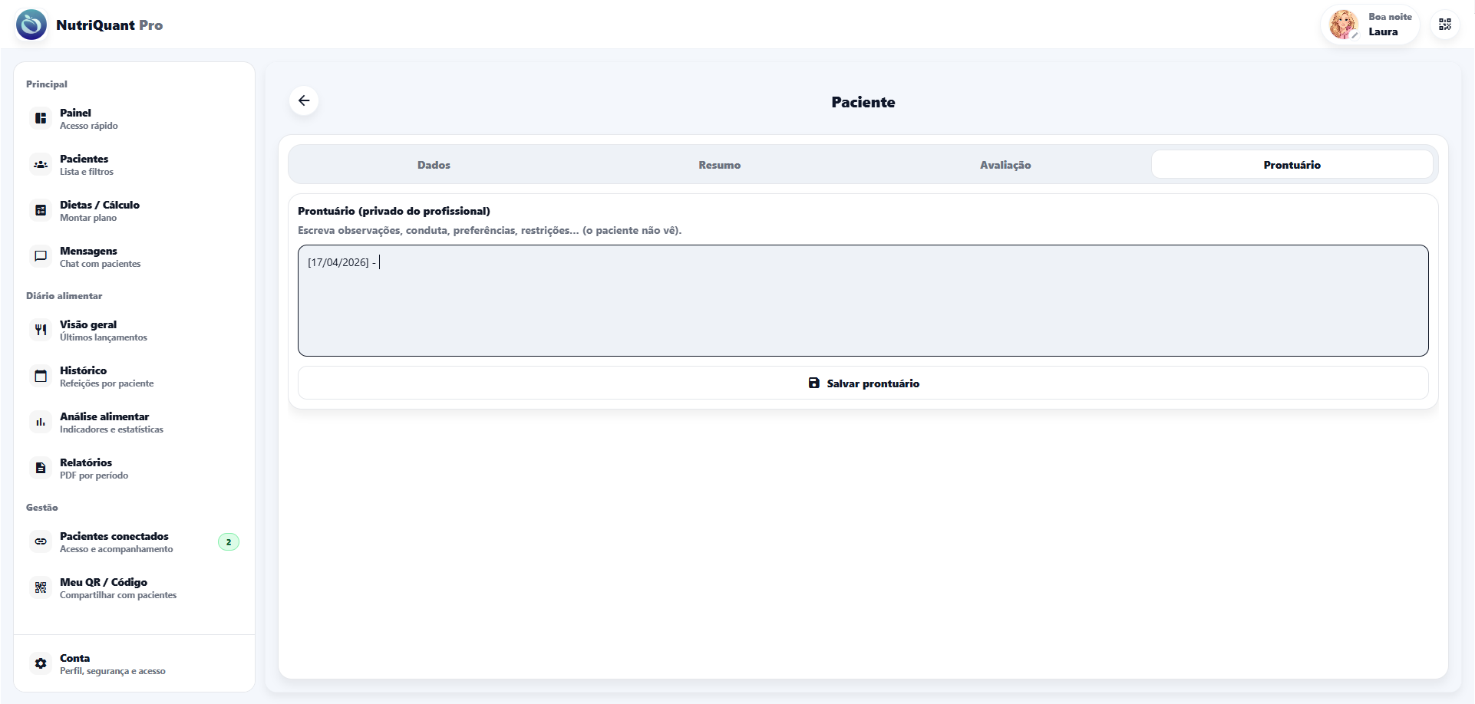Switch to the Resumo tab
This screenshot has height=704, width=1475.
719,165
